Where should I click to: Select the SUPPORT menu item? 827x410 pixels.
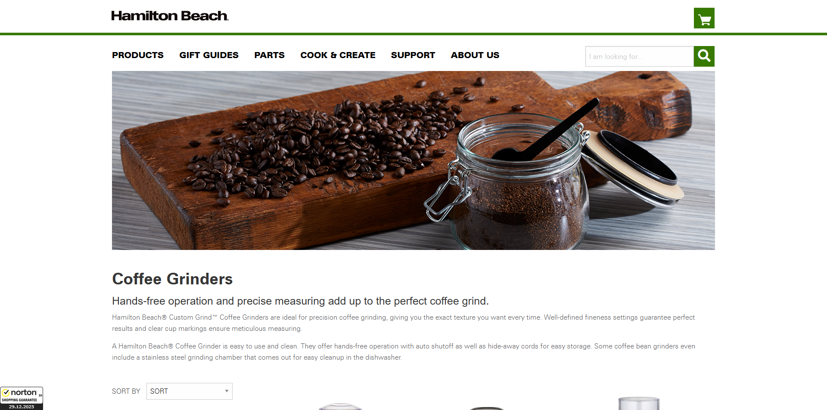point(413,55)
